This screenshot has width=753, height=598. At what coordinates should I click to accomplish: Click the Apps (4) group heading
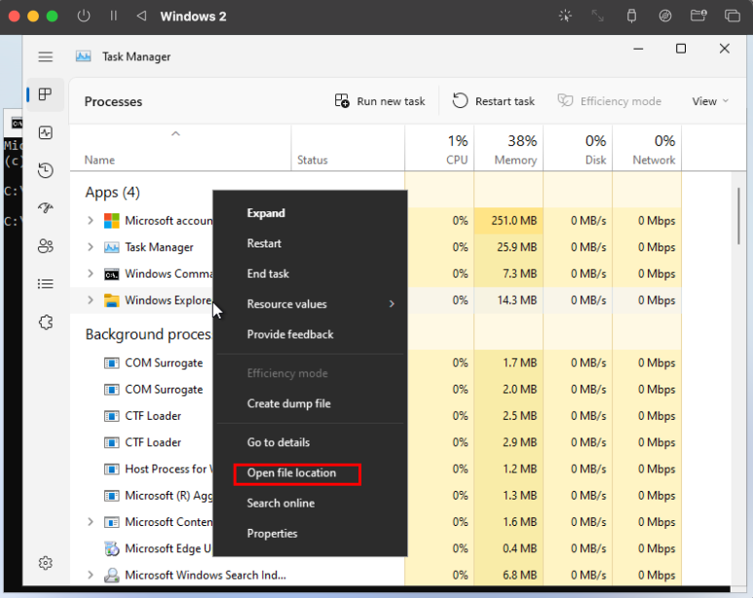tap(112, 192)
